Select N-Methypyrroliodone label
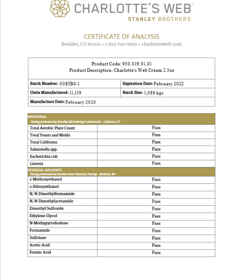The image size is (242, 280). [49, 223]
